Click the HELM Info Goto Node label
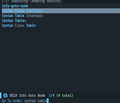Screen dimensions: 120x103 pyautogui.click(x=27, y=95)
